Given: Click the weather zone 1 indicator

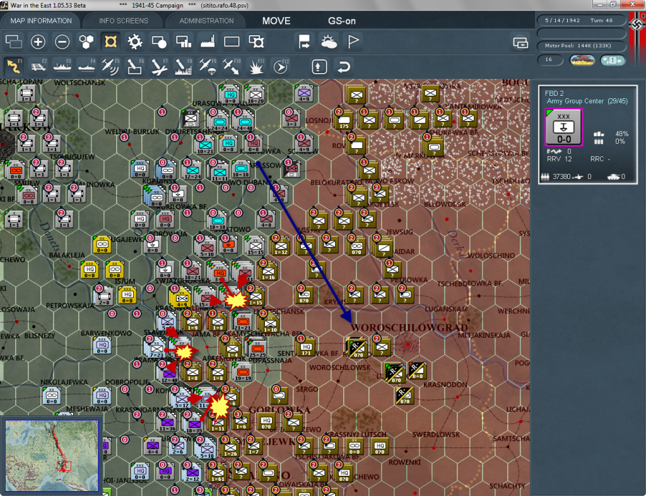Looking at the screenshot, I should 612,60.
